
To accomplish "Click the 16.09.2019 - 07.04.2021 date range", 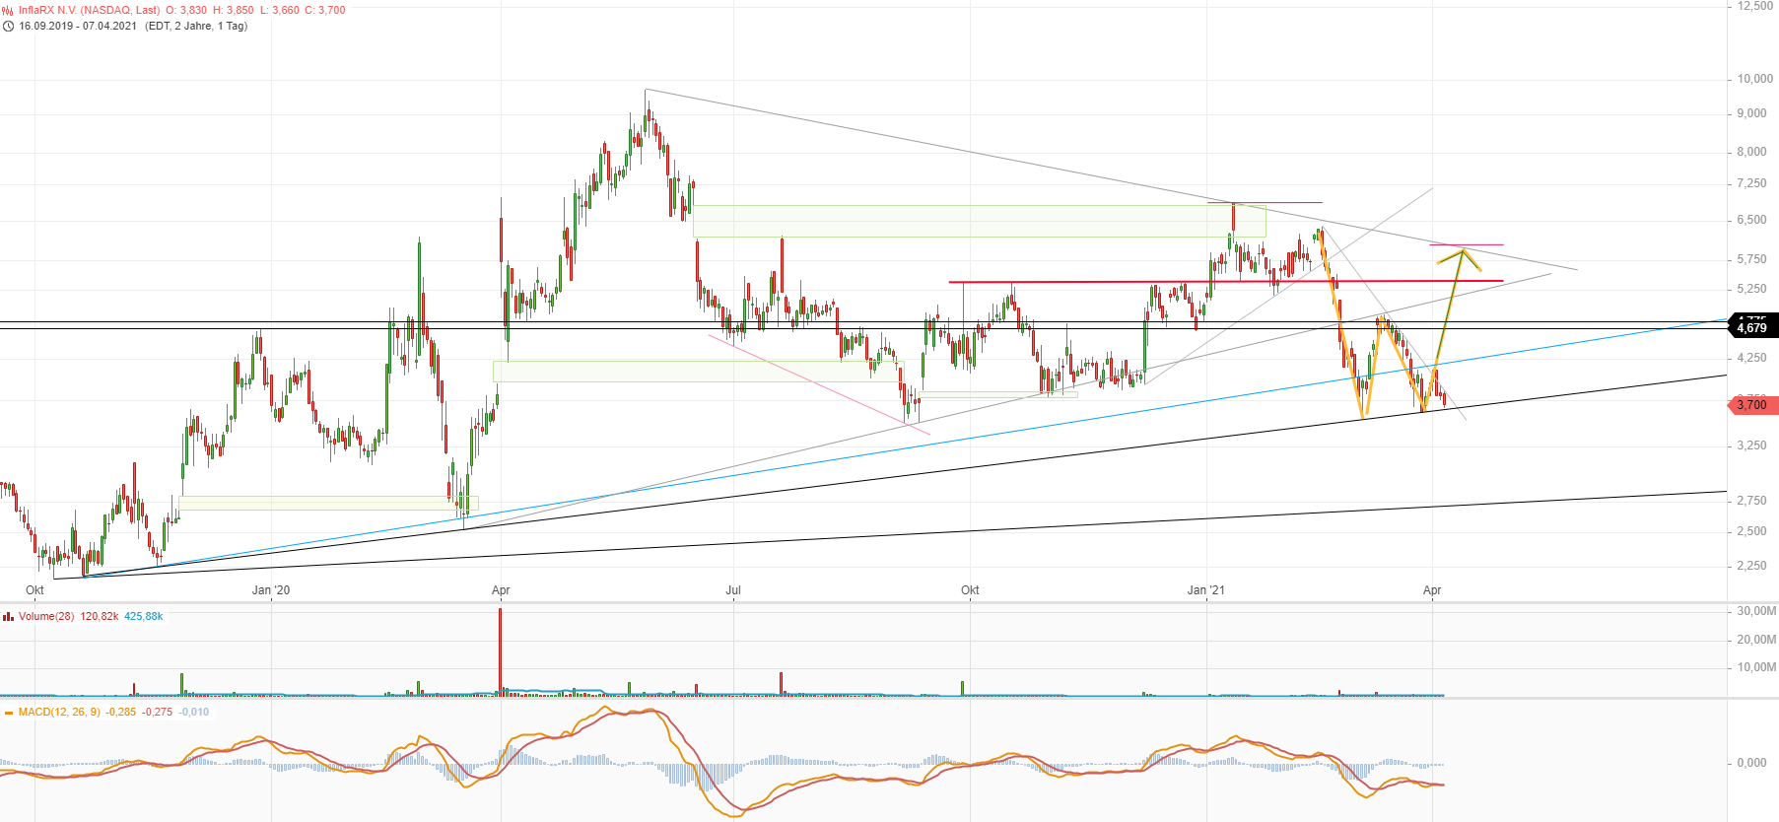I will pos(78,26).
